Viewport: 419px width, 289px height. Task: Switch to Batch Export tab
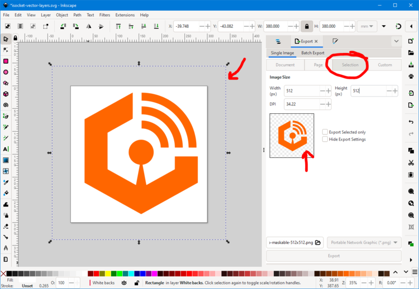tap(313, 53)
